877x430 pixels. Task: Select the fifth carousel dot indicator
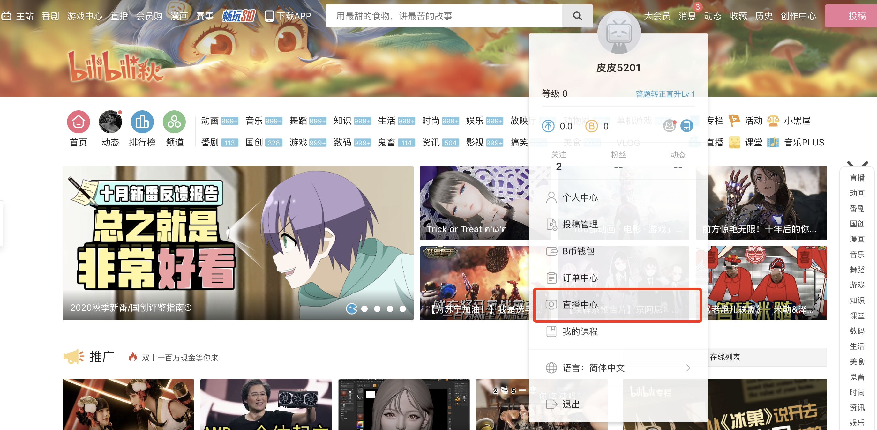[x=402, y=308]
